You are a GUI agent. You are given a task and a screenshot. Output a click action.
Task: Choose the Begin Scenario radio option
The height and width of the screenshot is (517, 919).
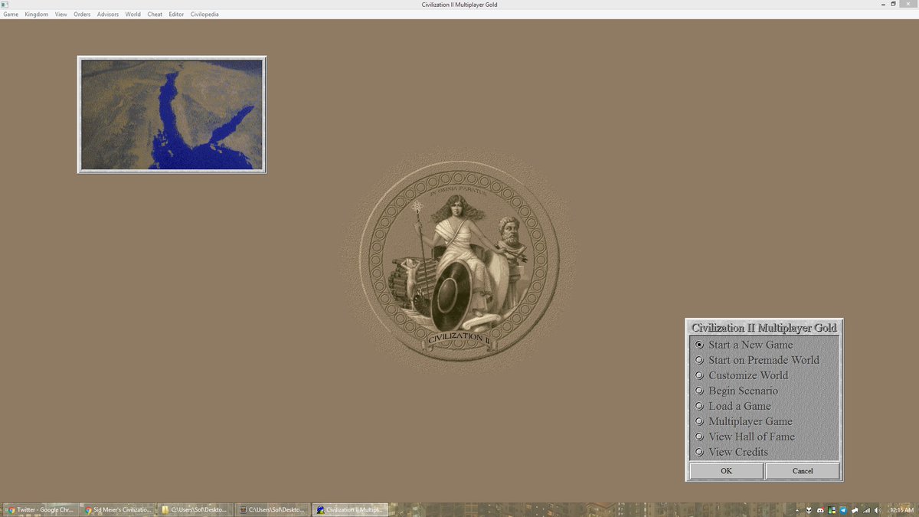coord(736,391)
